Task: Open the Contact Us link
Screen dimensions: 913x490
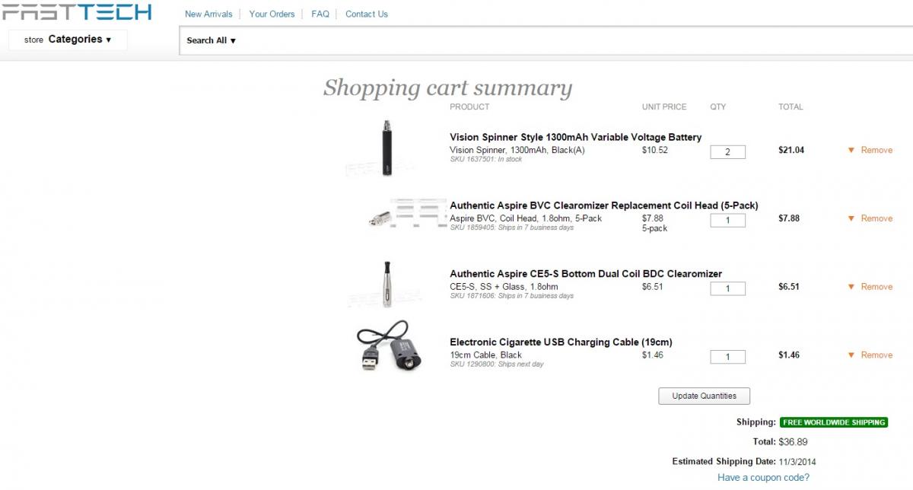Action: [x=367, y=14]
